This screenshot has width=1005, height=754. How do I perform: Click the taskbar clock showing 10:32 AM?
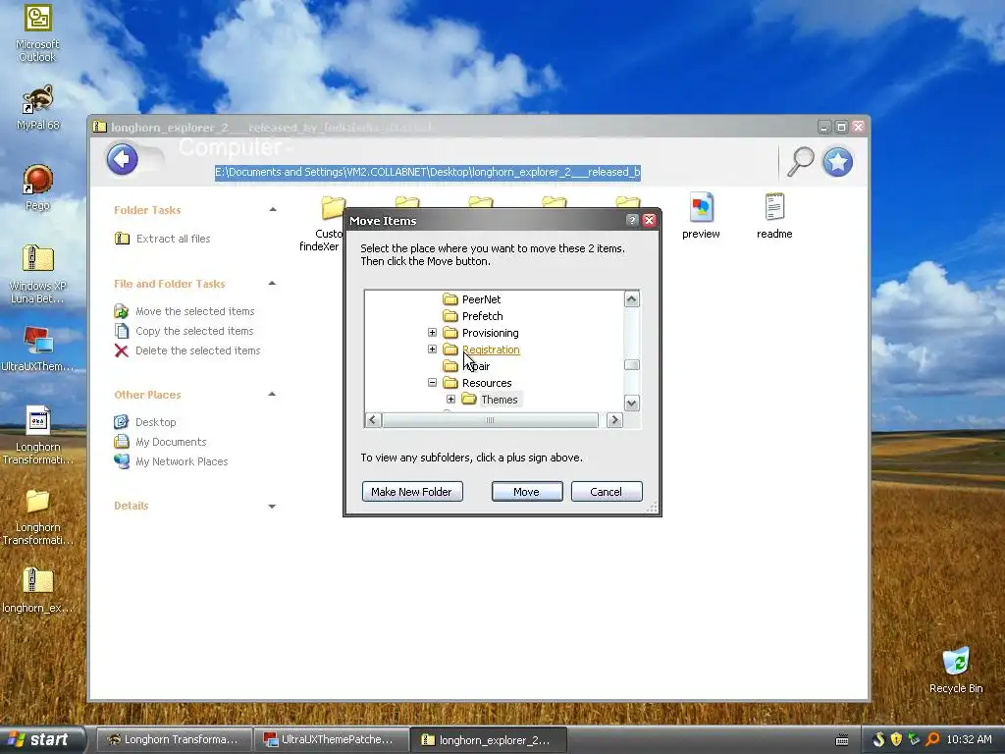[x=969, y=739]
